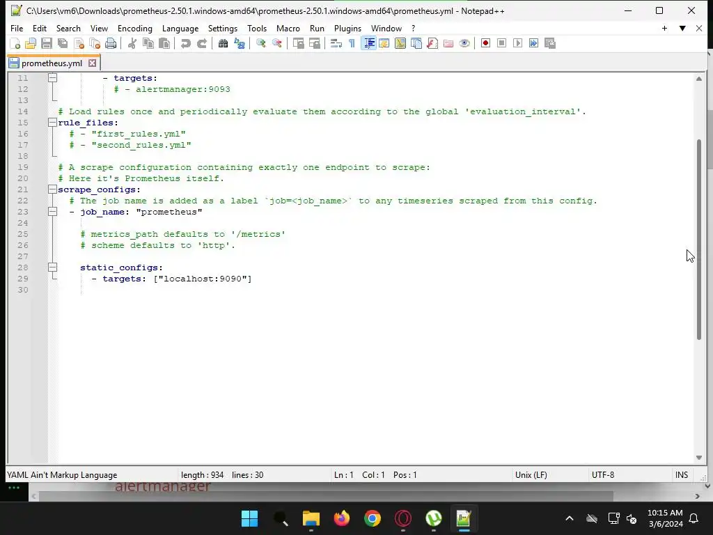The image size is (713, 535).
Task: Click Synchronize Vertical Scrolling icon
Action: tap(298, 43)
